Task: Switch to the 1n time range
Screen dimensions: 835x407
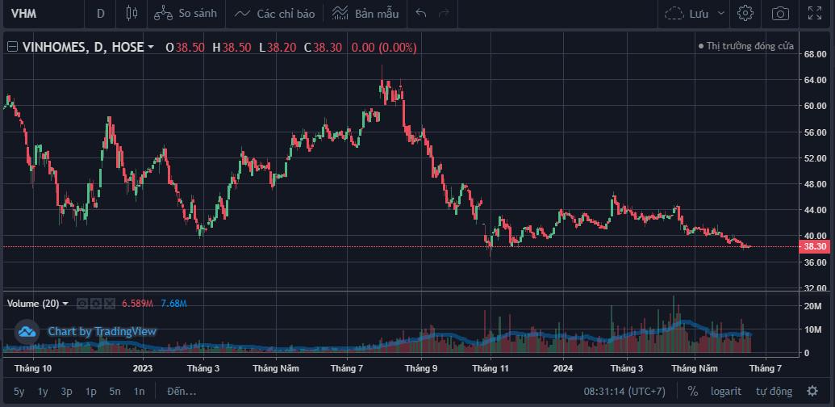Action: pos(140,392)
